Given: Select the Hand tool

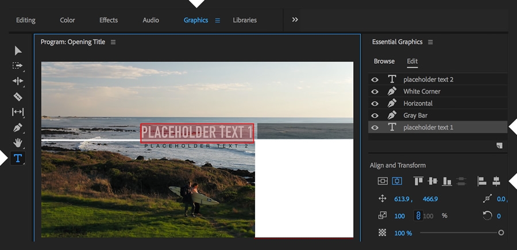Looking at the screenshot, I should coord(17,143).
